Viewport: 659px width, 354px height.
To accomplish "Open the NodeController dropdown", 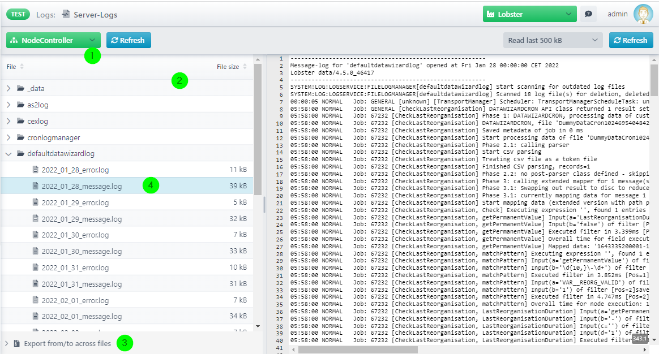I will 53,40.
